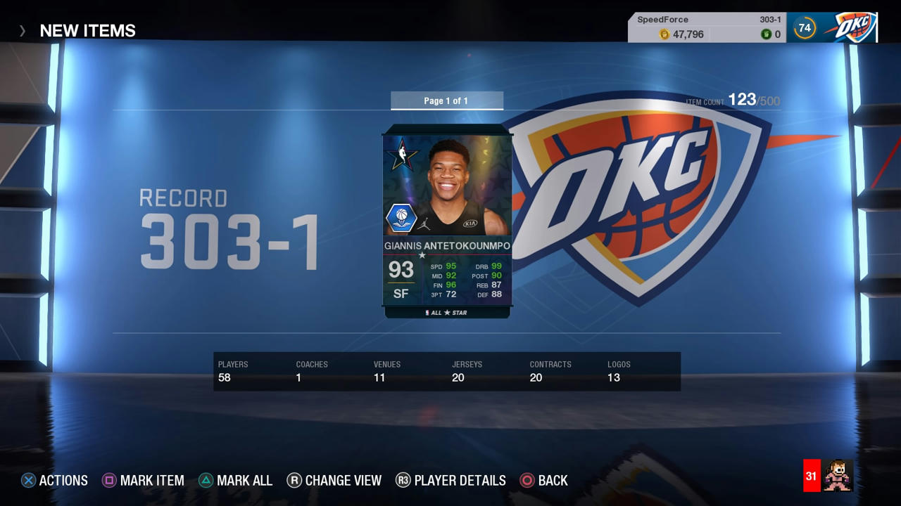Viewport: 901px width, 506px height.
Task: Click the SF position label on card
Action: 401,294
